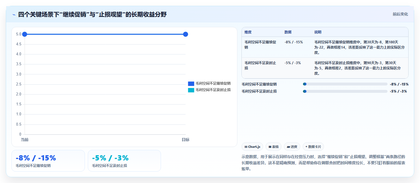420x183 pixels.
Task: Click the 数据卡片 tag chip
Action: [313, 147]
